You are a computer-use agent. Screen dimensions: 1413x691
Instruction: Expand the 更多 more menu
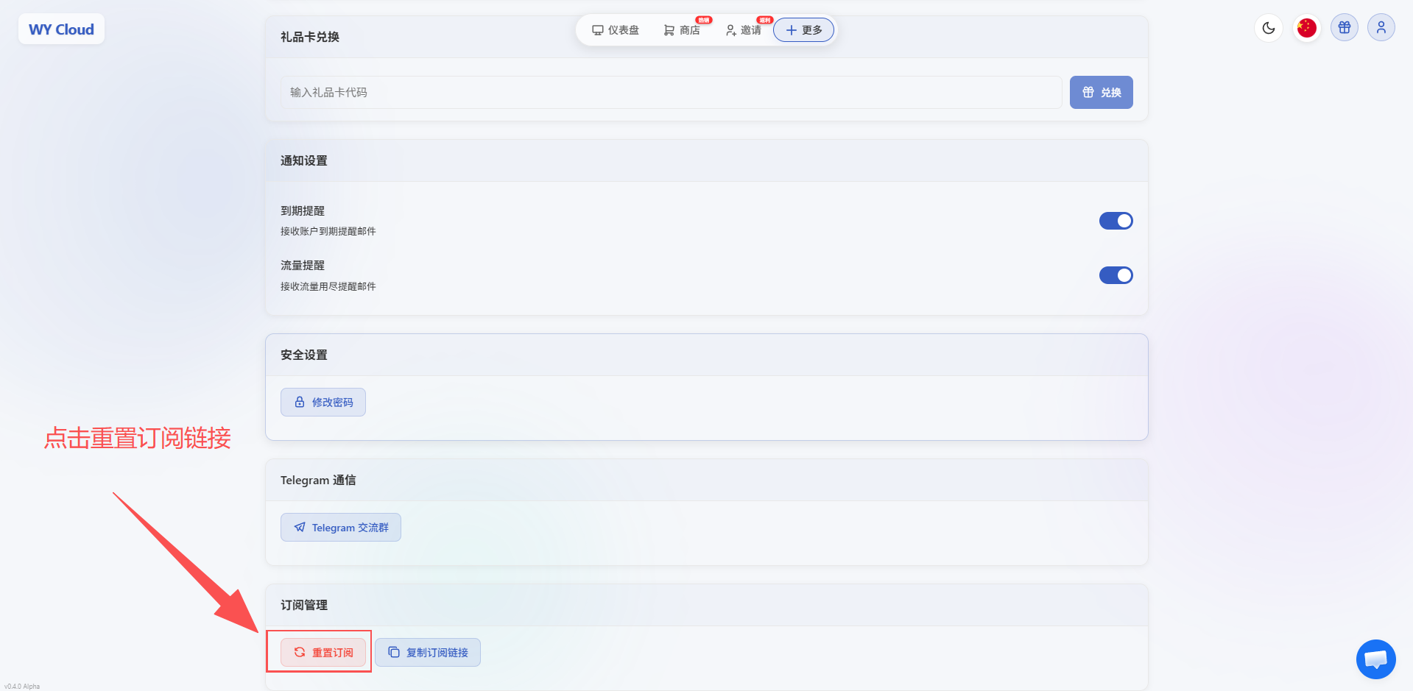pyautogui.click(x=803, y=30)
